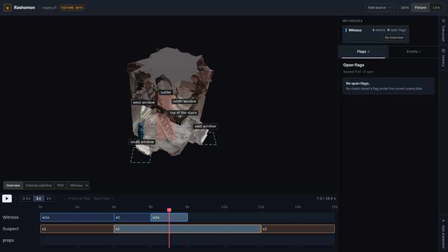Click the north window label

tap(185, 101)
